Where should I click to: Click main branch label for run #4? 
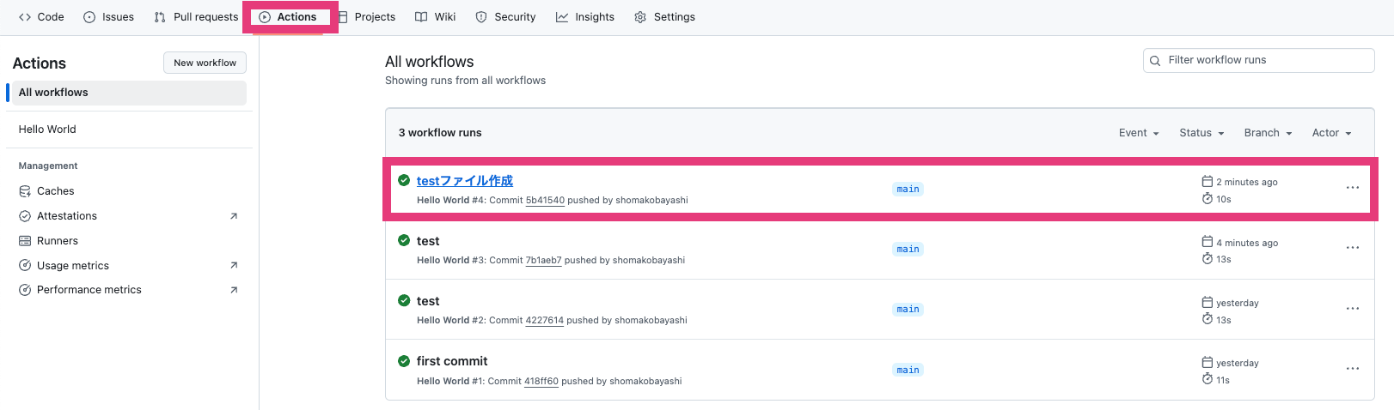908,190
